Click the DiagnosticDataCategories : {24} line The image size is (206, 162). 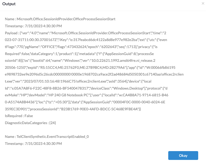point(30,123)
